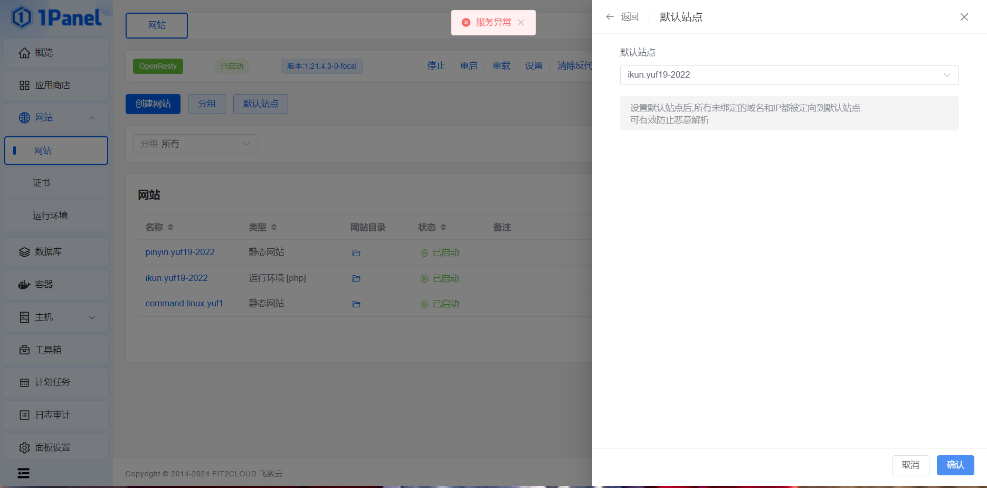
Task: Open the 分组 所有 filter dropdown
Action: [195, 144]
